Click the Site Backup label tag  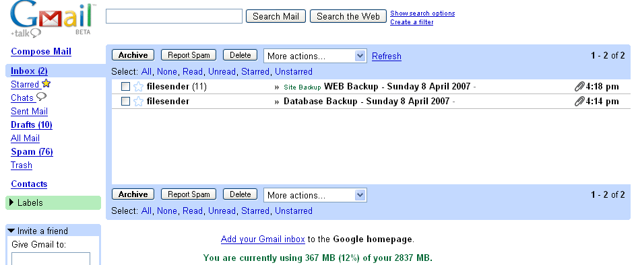303,87
